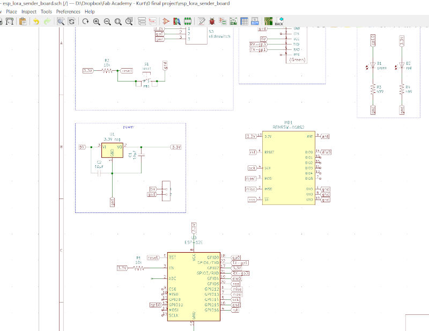This screenshot has height=331, width=429.
Task: Click the 'slideswitch' S3 text
Action: coord(219,36)
